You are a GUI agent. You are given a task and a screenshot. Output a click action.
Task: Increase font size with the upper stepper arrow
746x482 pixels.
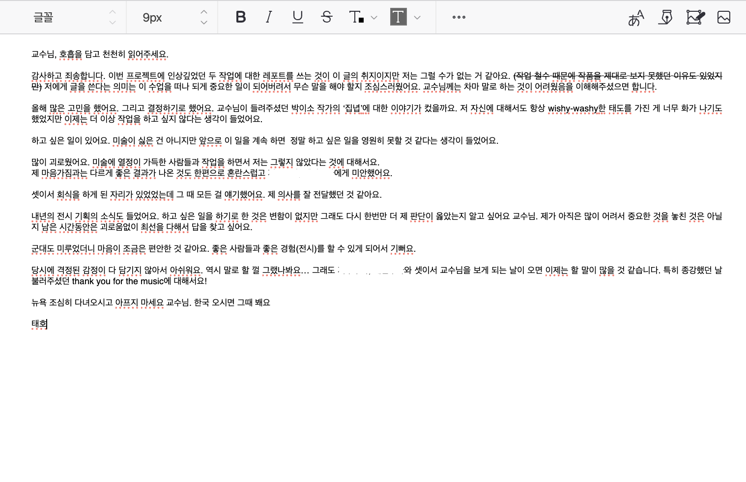(203, 12)
